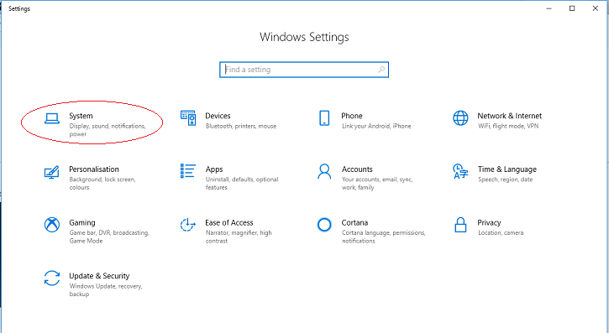Open Network & Internet label
The height and width of the screenshot is (333, 609).
coord(510,116)
